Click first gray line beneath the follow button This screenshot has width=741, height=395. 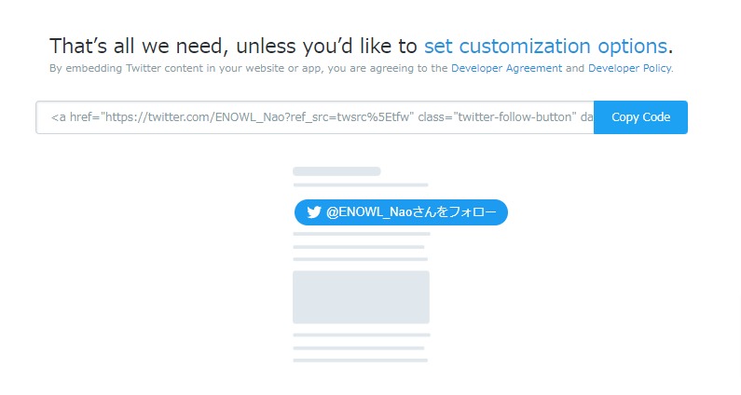point(362,234)
